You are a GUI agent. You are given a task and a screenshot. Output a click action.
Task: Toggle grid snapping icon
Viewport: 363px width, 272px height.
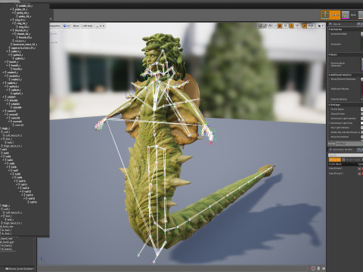[280, 26]
